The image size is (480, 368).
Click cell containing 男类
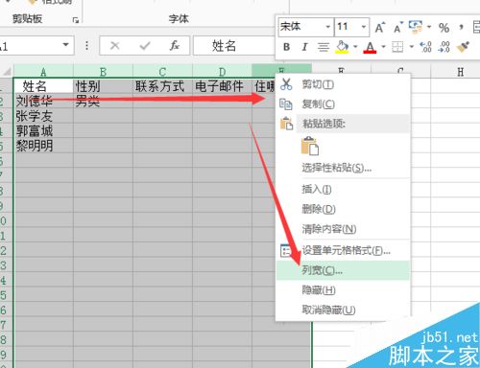coord(103,101)
